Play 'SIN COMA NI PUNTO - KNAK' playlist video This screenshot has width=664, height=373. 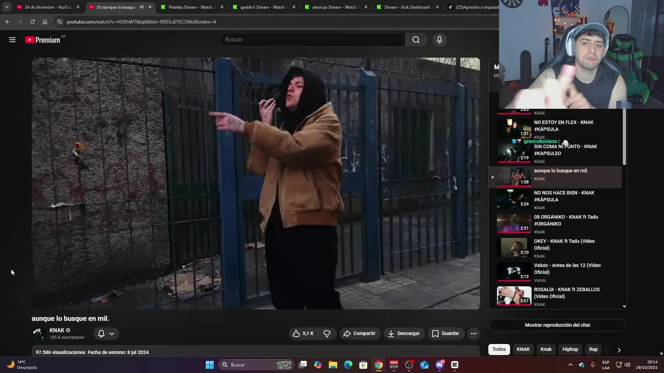click(555, 153)
